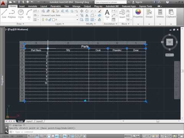Click the N compass direction on ViewCube
Viewport: 184px width, 138px height.
(x=169, y=35)
